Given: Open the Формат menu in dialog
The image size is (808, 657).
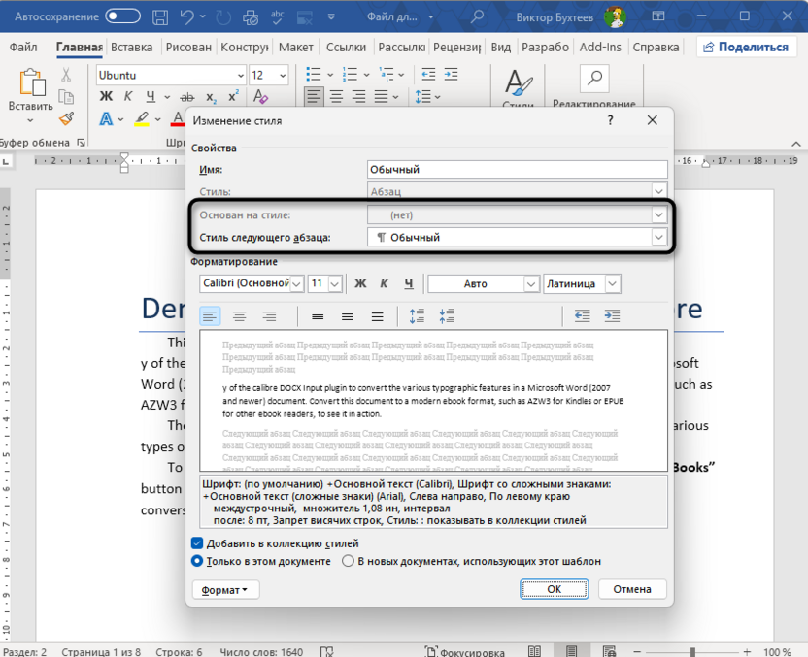Looking at the screenshot, I should pos(224,589).
